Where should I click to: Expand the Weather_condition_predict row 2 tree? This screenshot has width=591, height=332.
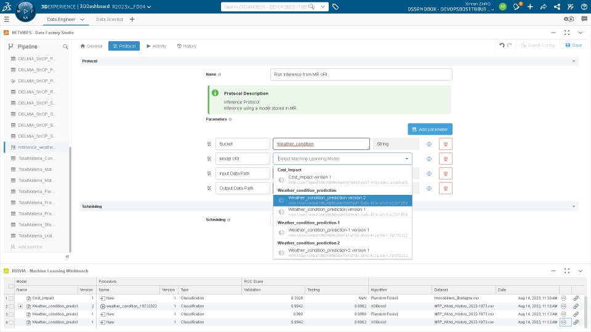point(20,306)
